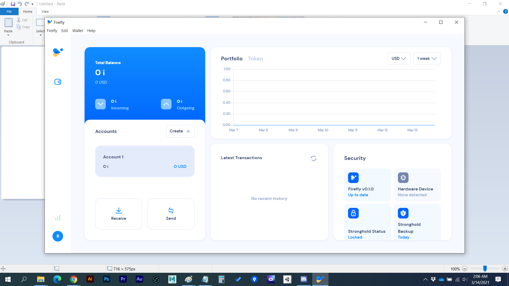
Task: Click the Receive button
Action: [x=118, y=214]
